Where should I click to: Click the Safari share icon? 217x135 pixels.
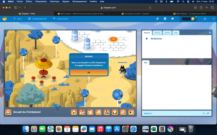coord(201,7)
